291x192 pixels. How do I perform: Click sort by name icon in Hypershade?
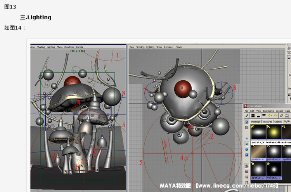point(247,166)
